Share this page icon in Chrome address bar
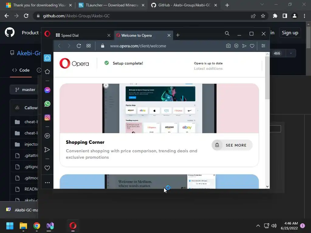The height and width of the screenshot is (233, 311). tap(253, 16)
